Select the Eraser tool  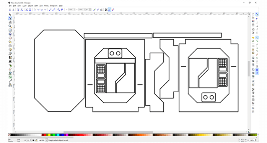10,69
